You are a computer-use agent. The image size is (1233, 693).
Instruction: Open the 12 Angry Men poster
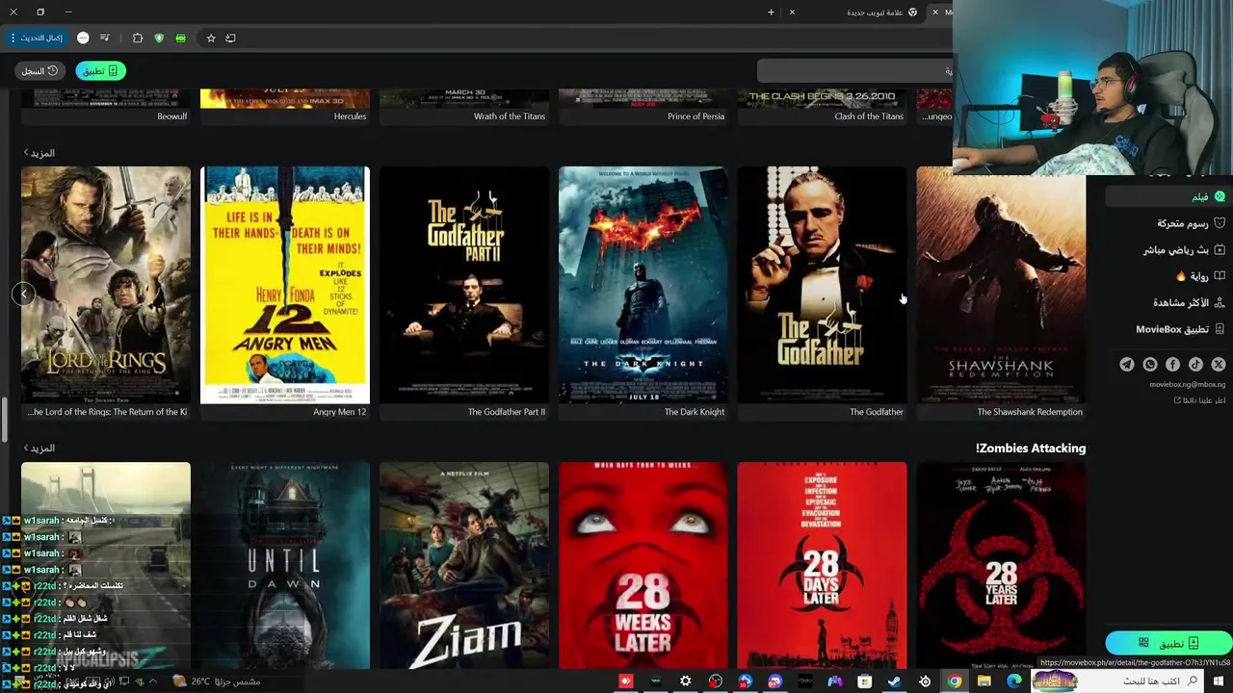(x=285, y=285)
